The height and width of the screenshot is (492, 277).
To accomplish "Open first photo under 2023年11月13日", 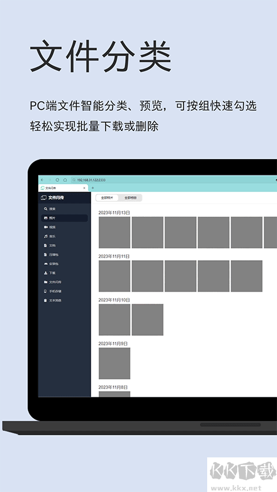I will (114, 232).
